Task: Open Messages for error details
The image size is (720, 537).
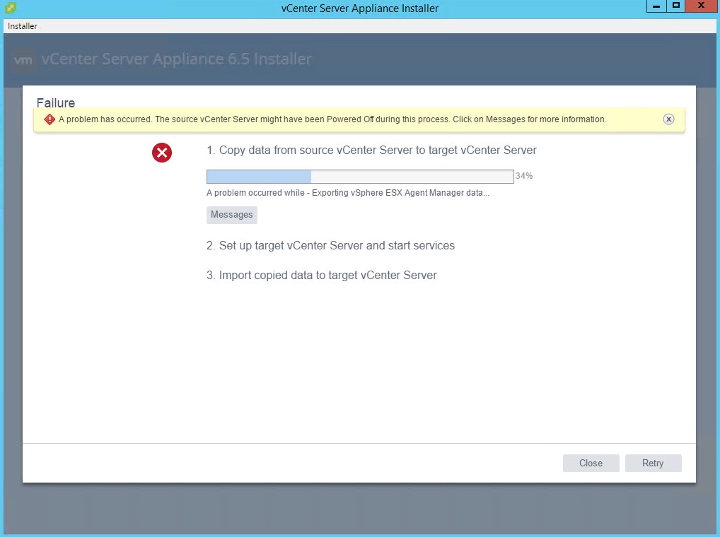Action: point(231,215)
